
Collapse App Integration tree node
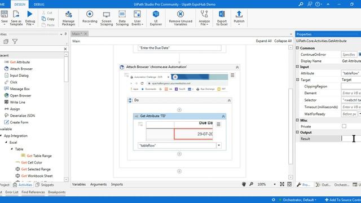click(x=1, y=136)
